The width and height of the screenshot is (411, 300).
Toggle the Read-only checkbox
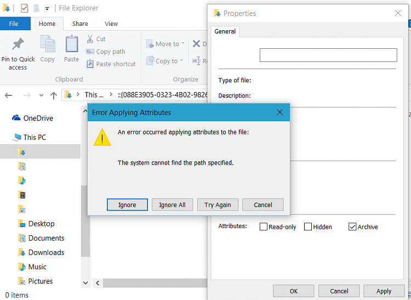pyautogui.click(x=264, y=227)
